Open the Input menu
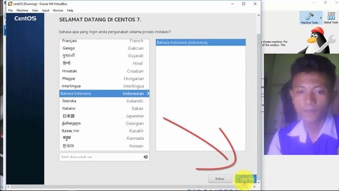 point(46,11)
